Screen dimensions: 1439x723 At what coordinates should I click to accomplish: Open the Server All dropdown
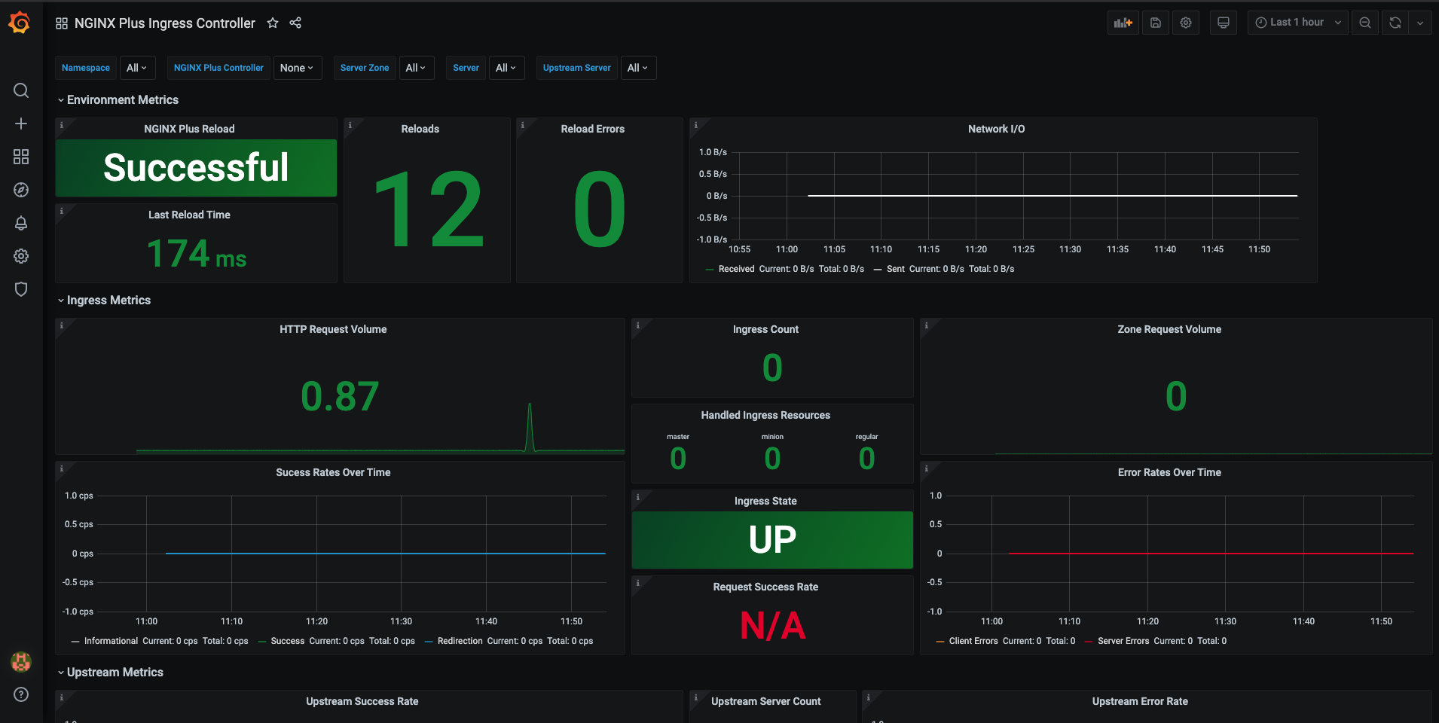(506, 68)
